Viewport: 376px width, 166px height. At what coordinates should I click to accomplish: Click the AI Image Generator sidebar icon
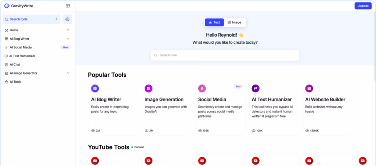click(7, 73)
